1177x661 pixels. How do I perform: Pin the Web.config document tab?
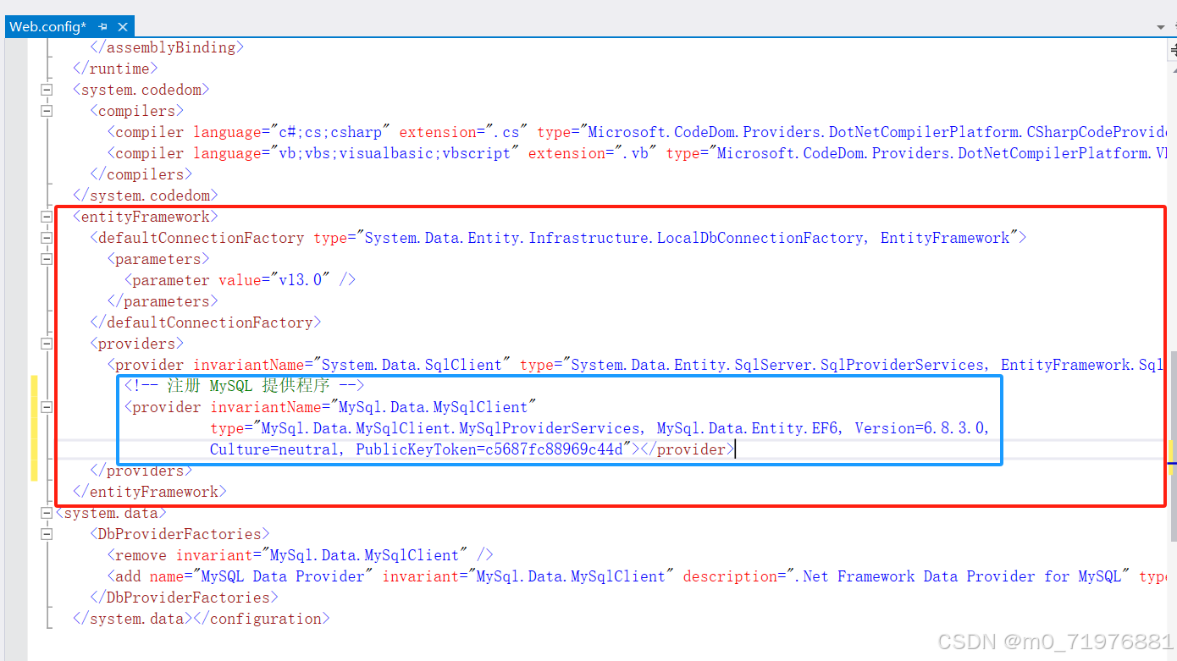[x=102, y=26]
